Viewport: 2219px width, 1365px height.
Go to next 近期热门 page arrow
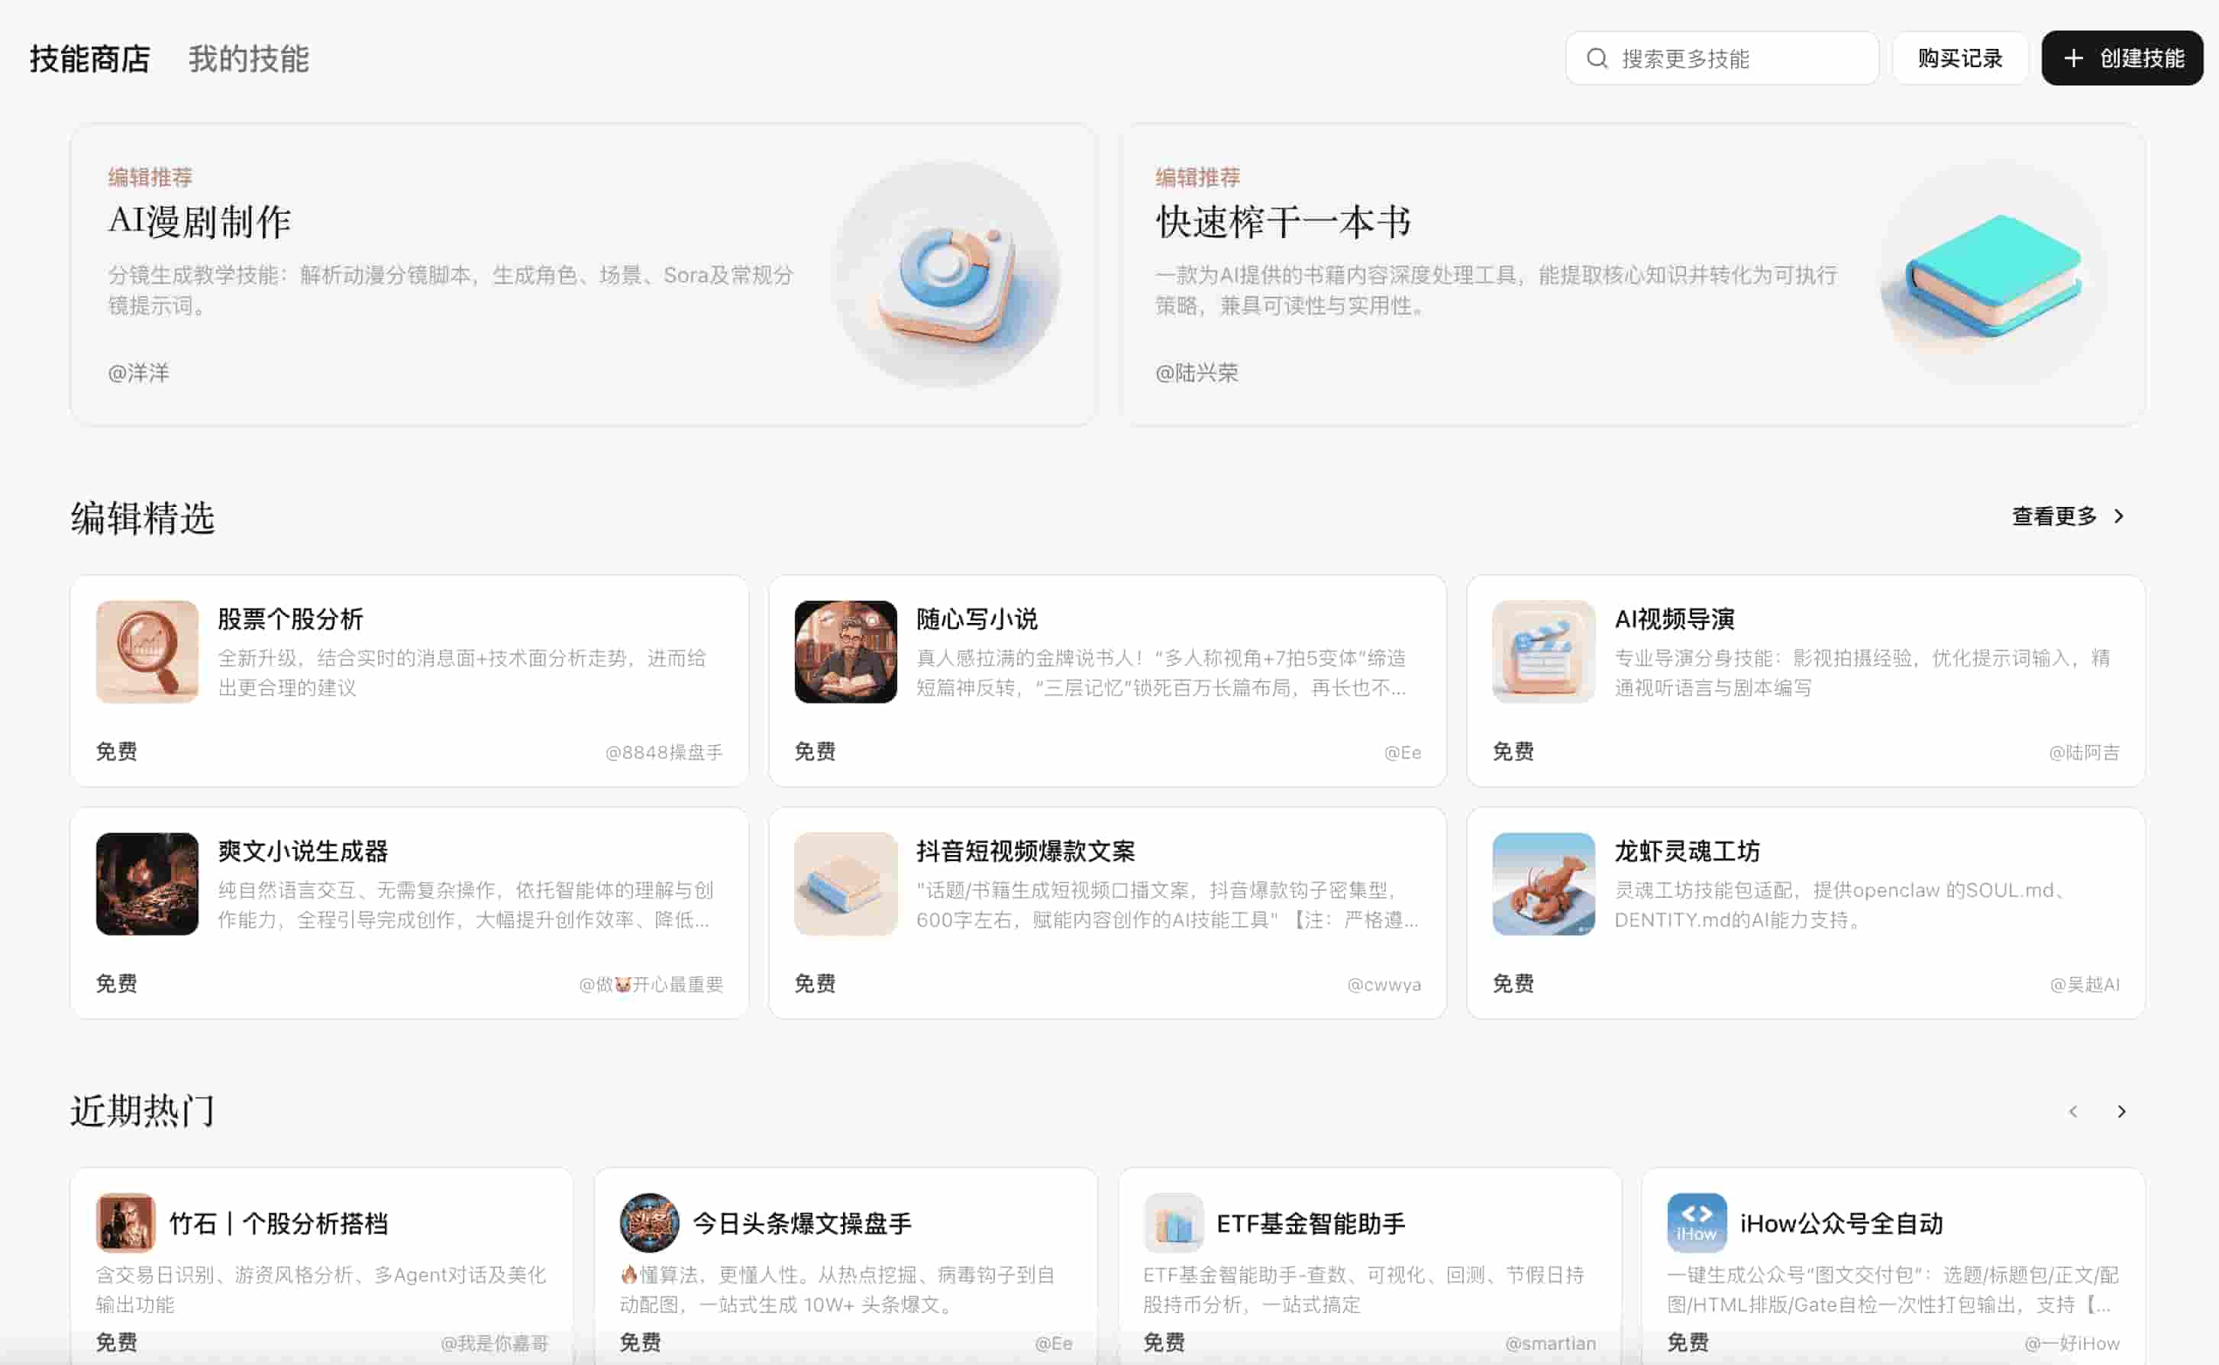[x=2120, y=1112]
